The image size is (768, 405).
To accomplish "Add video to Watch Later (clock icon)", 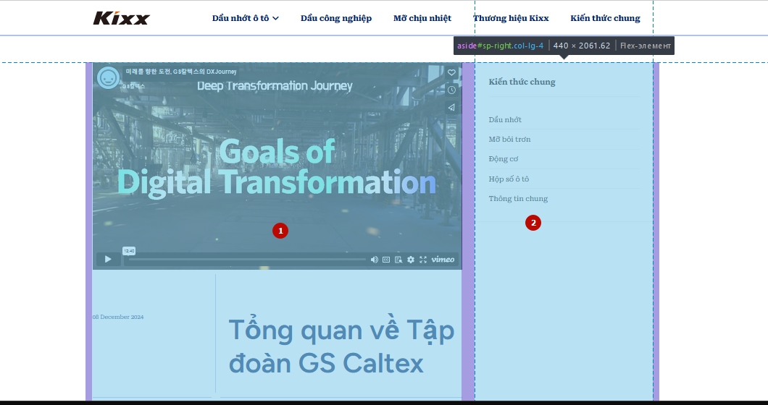I will 451,90.
